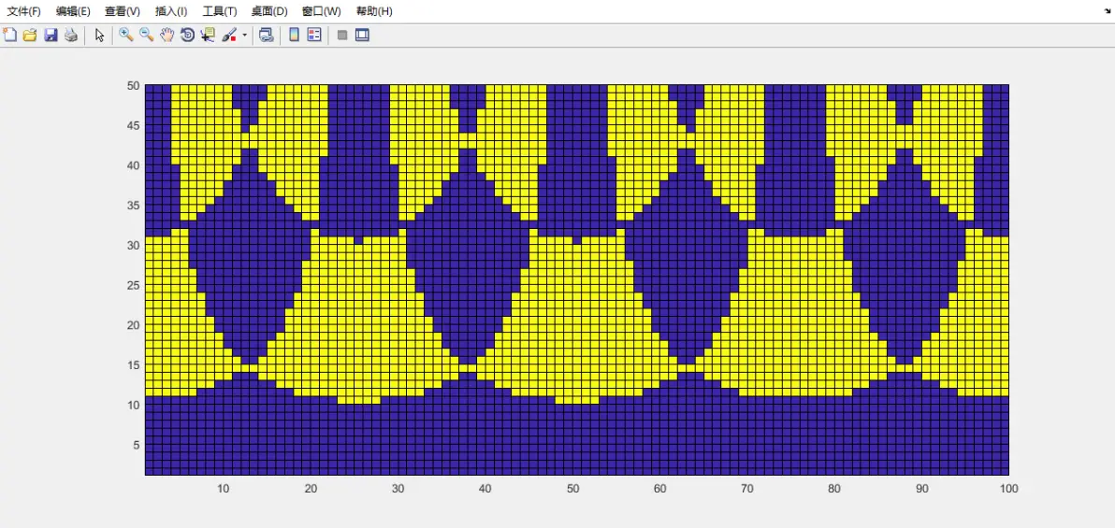Screen dimensions: 1115x528
Task: Open the 插入(I) menu
Action: click(x=171, y=11)
